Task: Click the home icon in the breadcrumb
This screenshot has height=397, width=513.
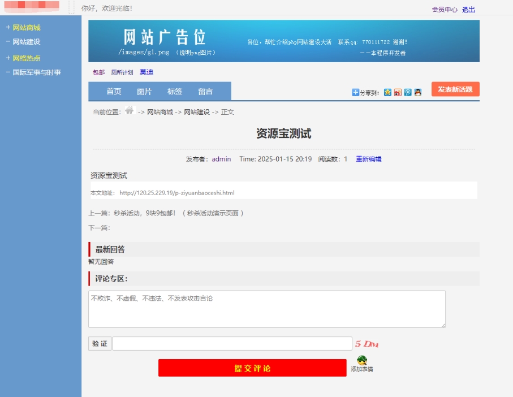Action: pos(130,111)
